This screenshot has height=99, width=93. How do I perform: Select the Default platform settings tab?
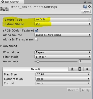pos(35,69)
